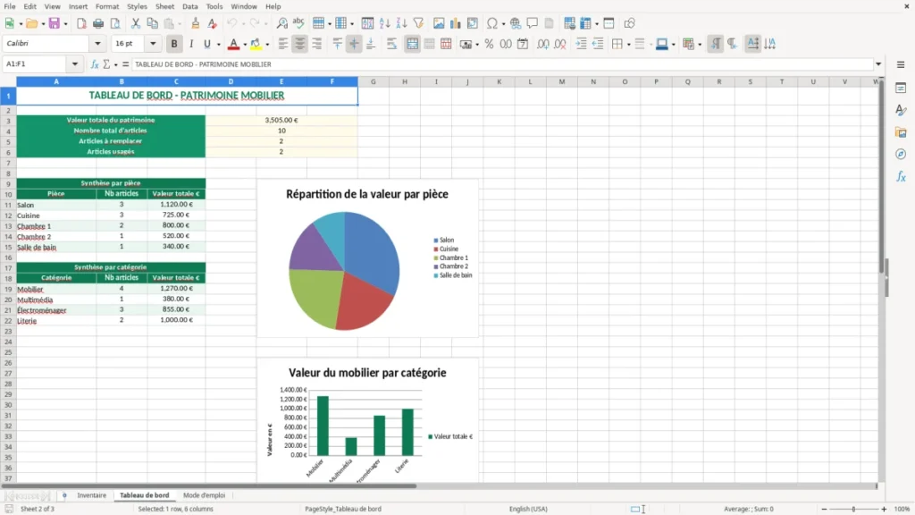
Task: Open sidebar Styles panel
Action: coord(901,110)
